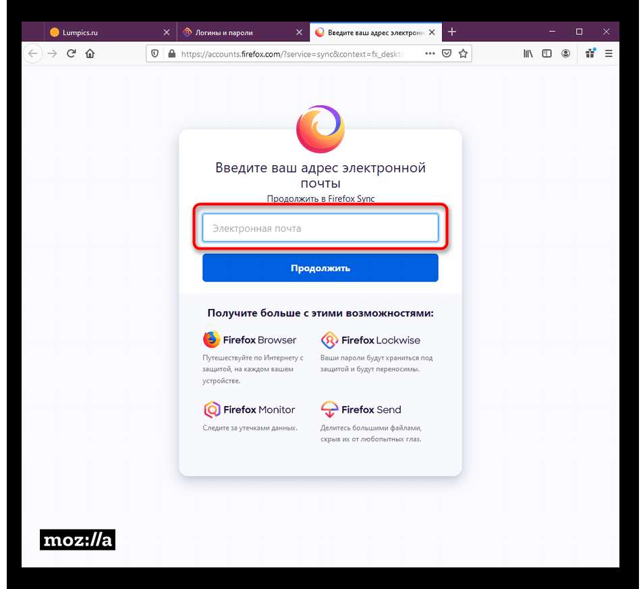Close the Логины и пароли tab
Viewport: 641px width, 589px height.
[x=299, y=32]
